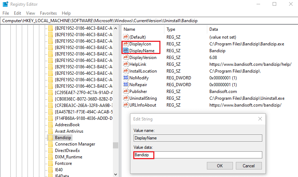Open the File menu
This screenshot has height=177, width=298.
pyautogui.click(x=6, y=13)
